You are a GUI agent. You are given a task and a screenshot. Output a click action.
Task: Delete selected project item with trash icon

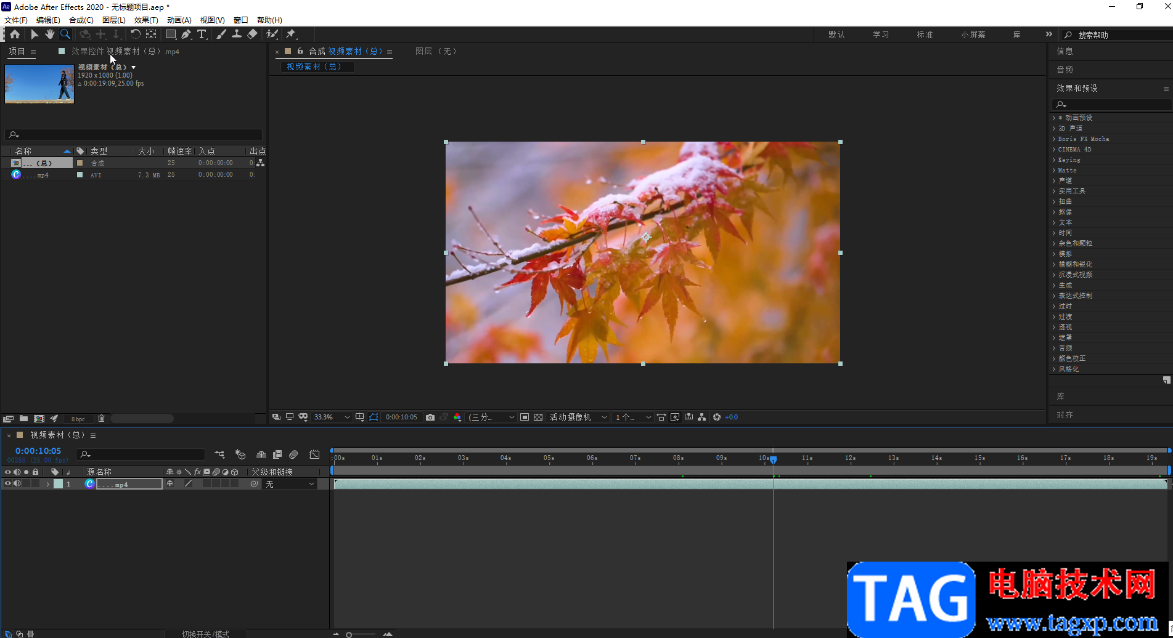click(102, 419)
